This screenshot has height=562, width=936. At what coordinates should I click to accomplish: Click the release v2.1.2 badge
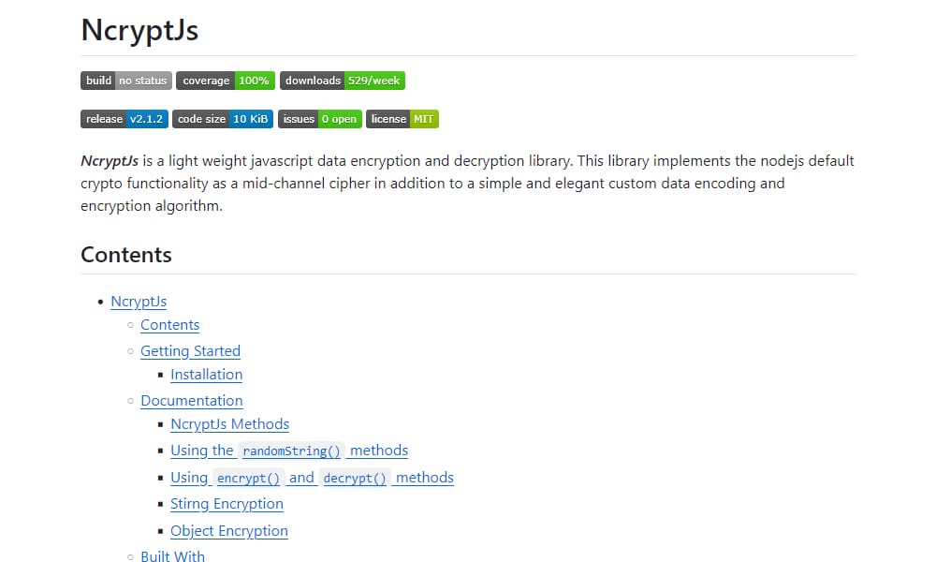point(124,119)
